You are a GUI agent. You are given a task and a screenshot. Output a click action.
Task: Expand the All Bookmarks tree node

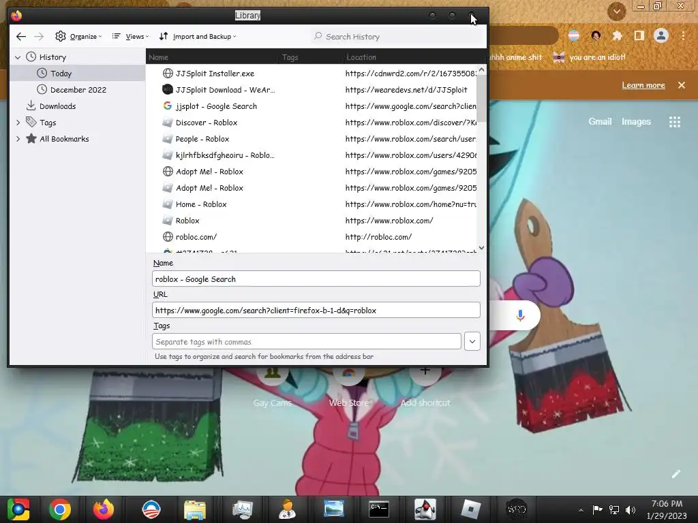(18, 139)
